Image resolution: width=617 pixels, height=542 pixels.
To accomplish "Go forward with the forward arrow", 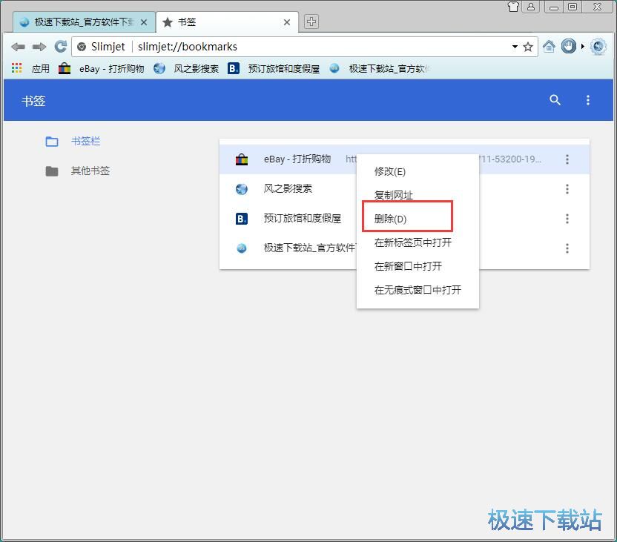I will point(39,47).
